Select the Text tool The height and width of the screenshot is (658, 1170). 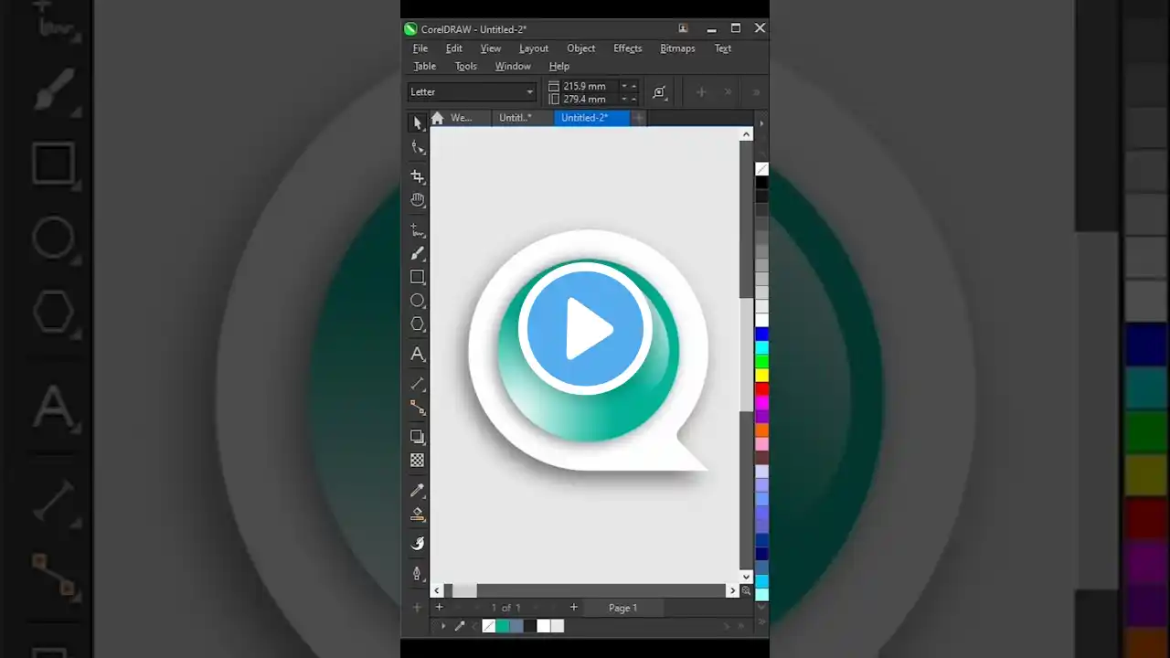coord(418,355)
